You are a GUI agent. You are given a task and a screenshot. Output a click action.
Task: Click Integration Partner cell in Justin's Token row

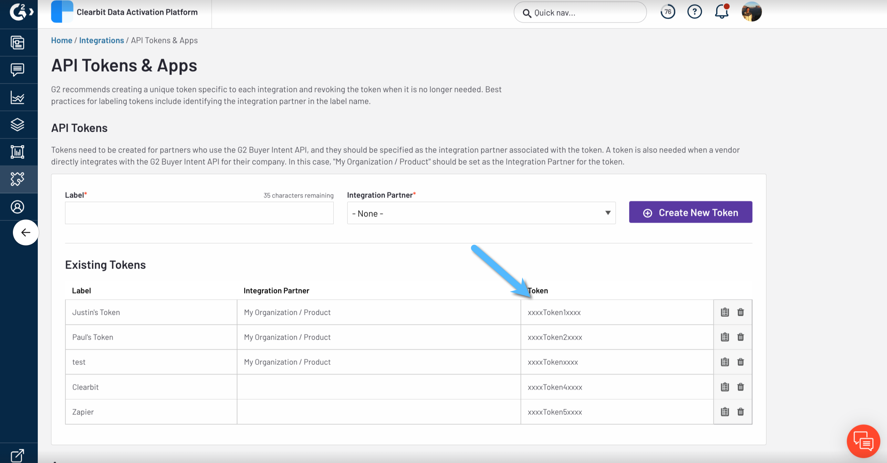tap(379, 312)
